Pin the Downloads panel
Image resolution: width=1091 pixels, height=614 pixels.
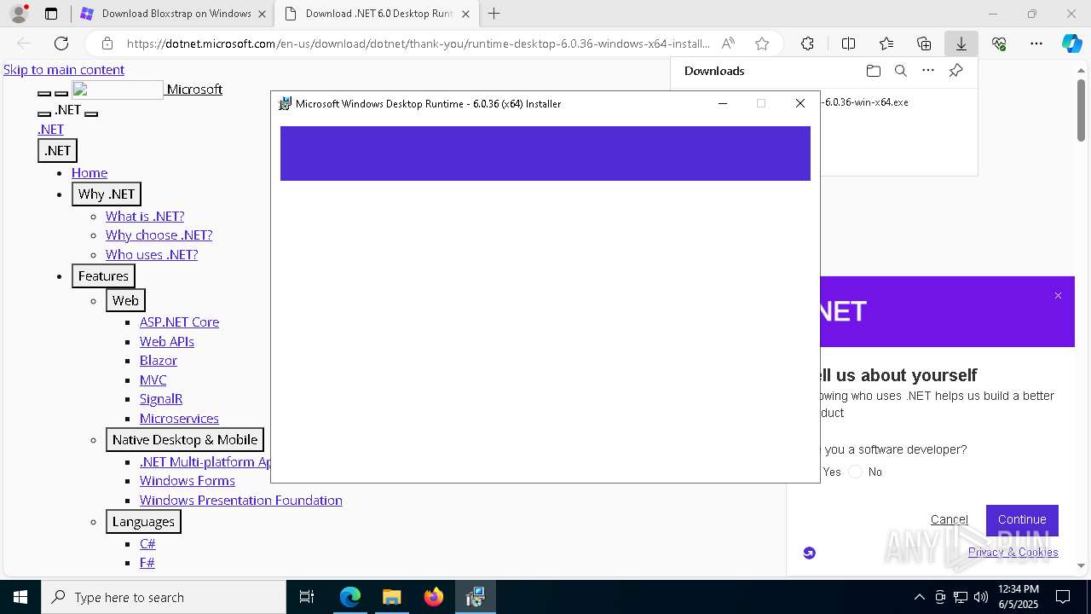pos(955,71)
